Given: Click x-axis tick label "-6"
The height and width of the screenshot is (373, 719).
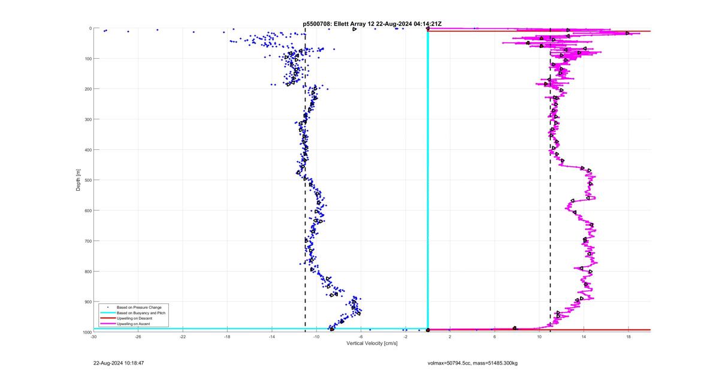Looking at the screenshot, I should [x=361, y=336].
